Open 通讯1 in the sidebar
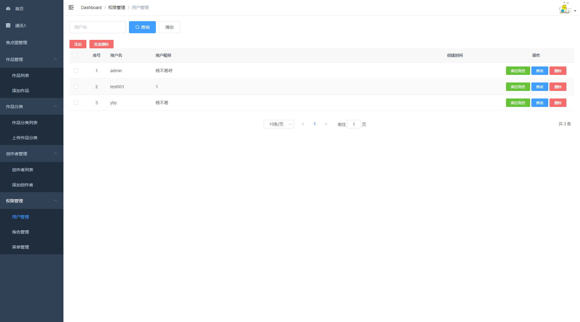This screenshot has height=322, width=580. point(32,25)
